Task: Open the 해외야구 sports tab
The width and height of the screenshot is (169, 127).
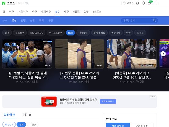Action: click(x=23, y=12)
